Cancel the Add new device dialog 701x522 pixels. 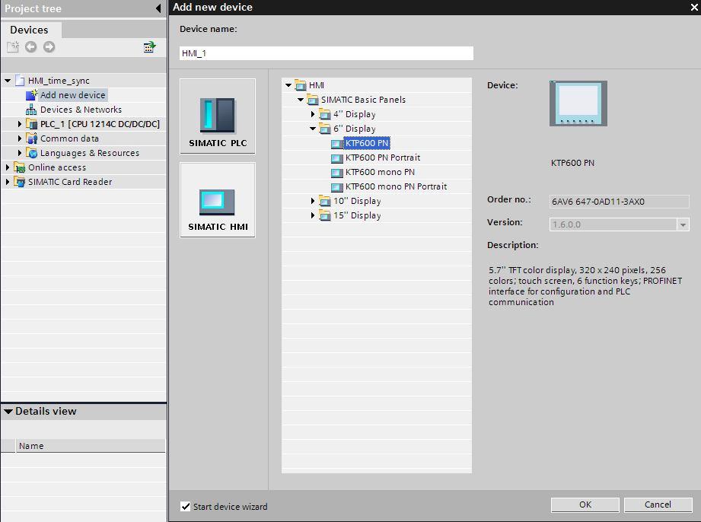(658, 504)
